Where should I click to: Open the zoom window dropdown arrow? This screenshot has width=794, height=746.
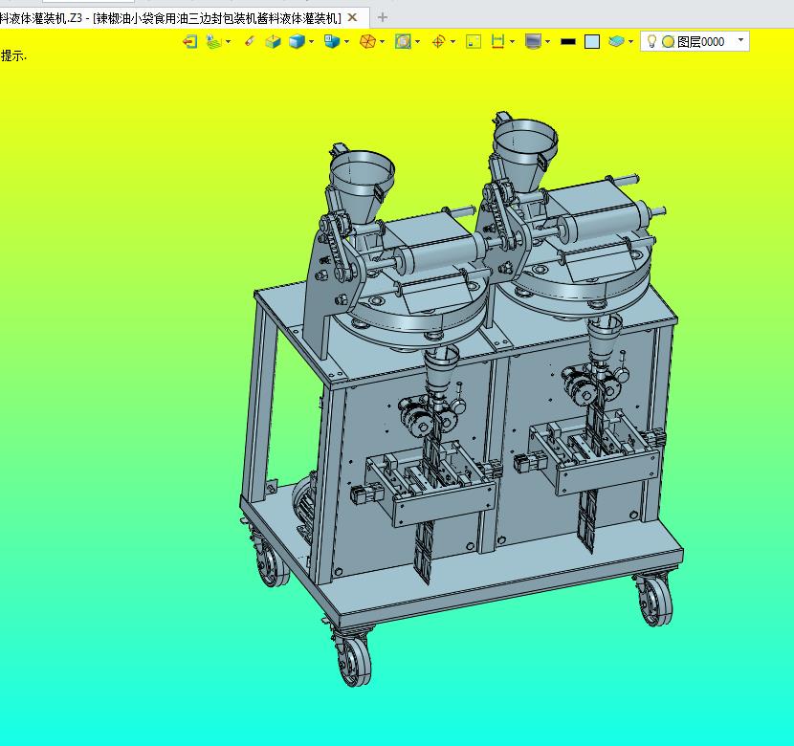(x=418, y=41)
